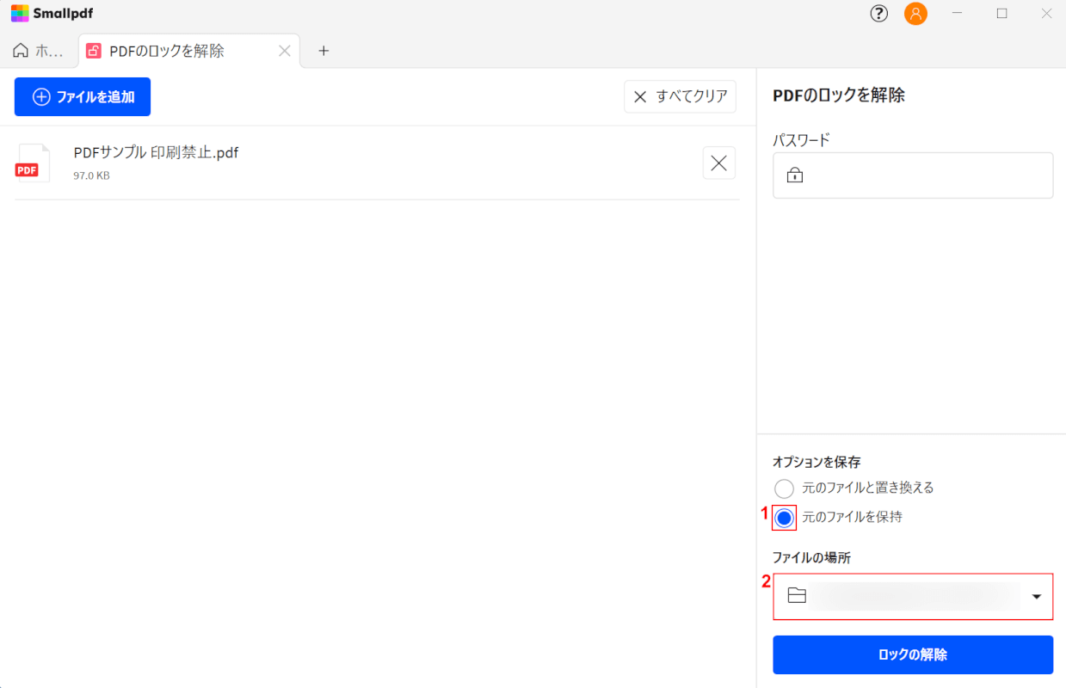Click the folder icon in file location box
This screenshot has width=1066, height=688.
[797, 596]
